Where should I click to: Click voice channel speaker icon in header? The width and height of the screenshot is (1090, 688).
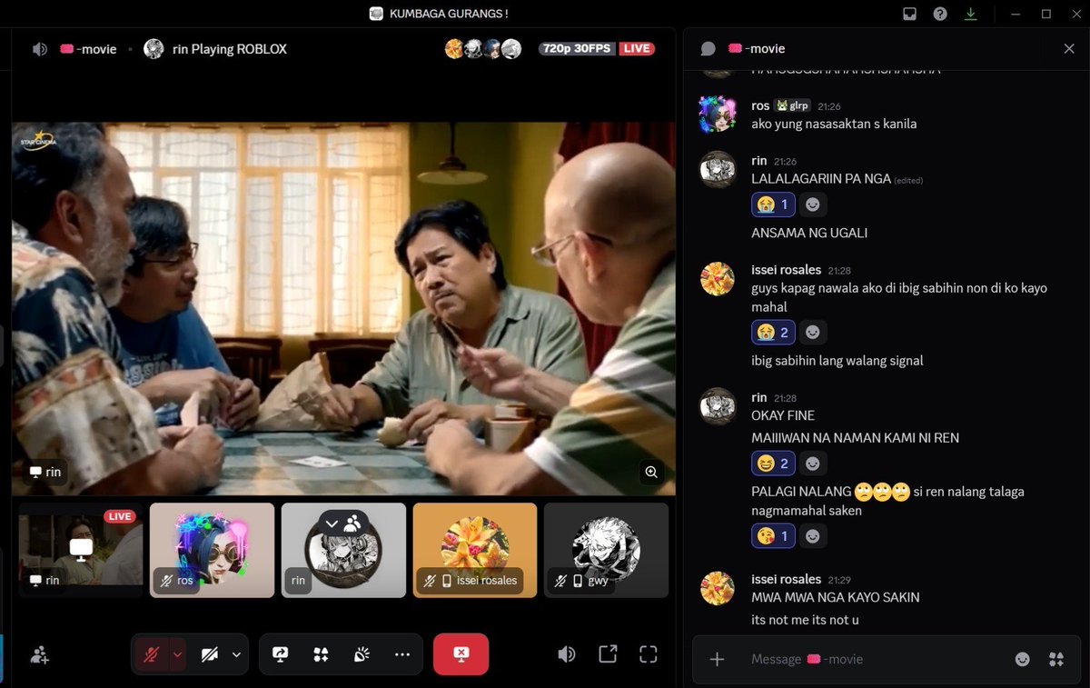tap(40, 49)
